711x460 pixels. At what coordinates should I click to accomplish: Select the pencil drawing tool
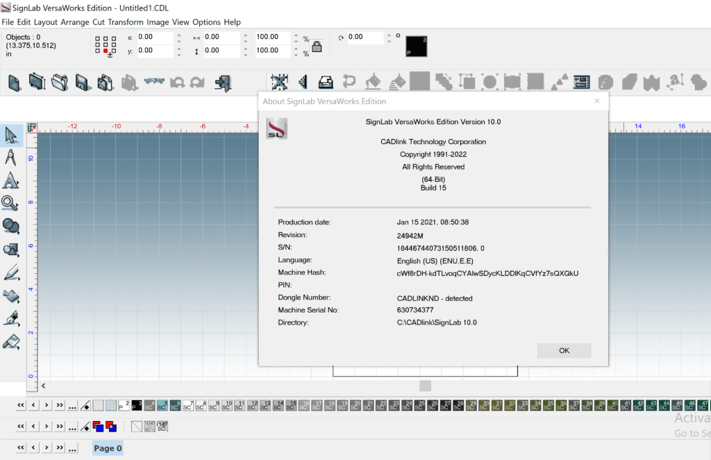coord(11,272)
